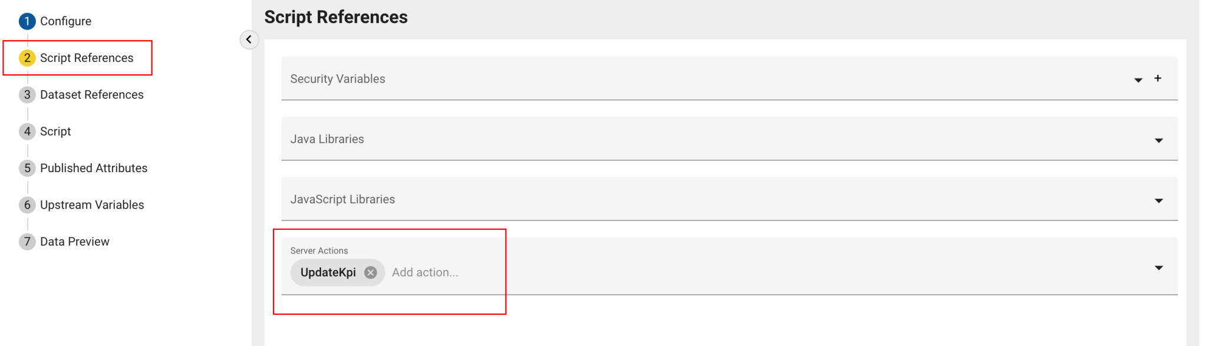Click the step 3 Dataset References circle
Viewport: 1207px width, 346px height.
pos(27,94)
